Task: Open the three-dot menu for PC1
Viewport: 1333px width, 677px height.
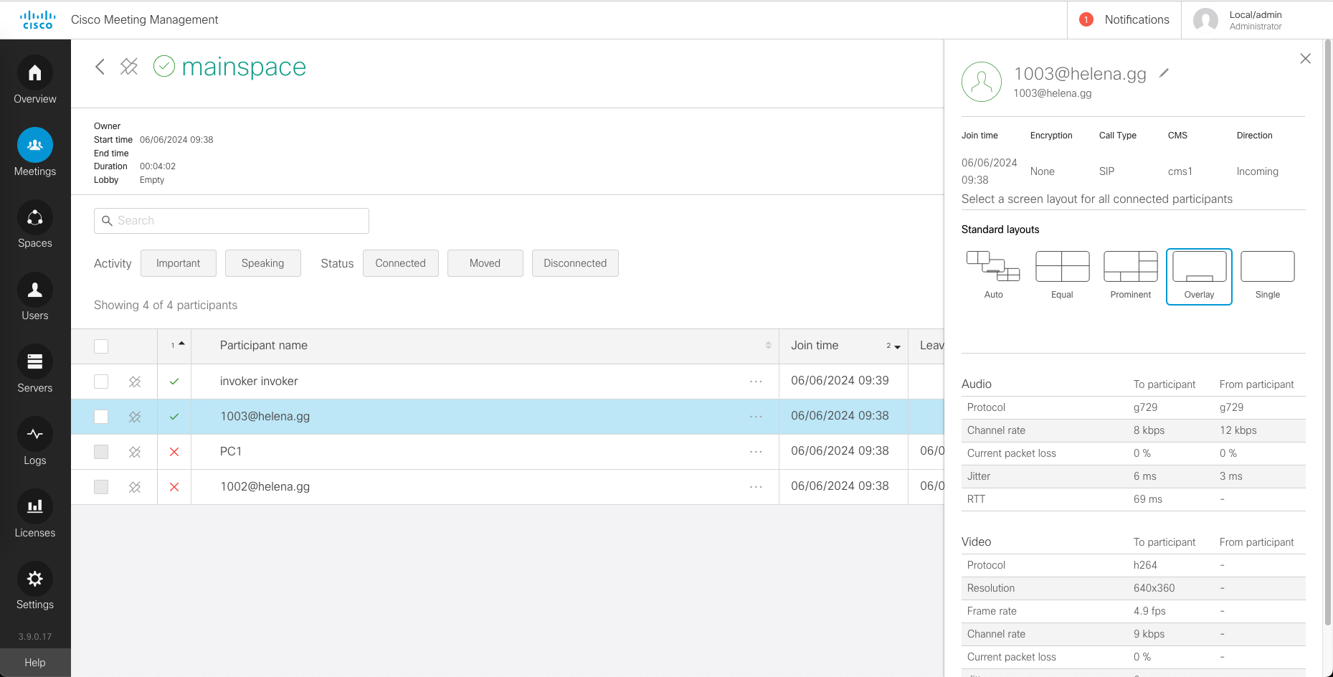Action: (756, 452)
